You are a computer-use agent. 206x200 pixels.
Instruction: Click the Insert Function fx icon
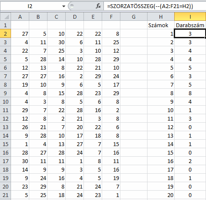click(x=98, y=6)
